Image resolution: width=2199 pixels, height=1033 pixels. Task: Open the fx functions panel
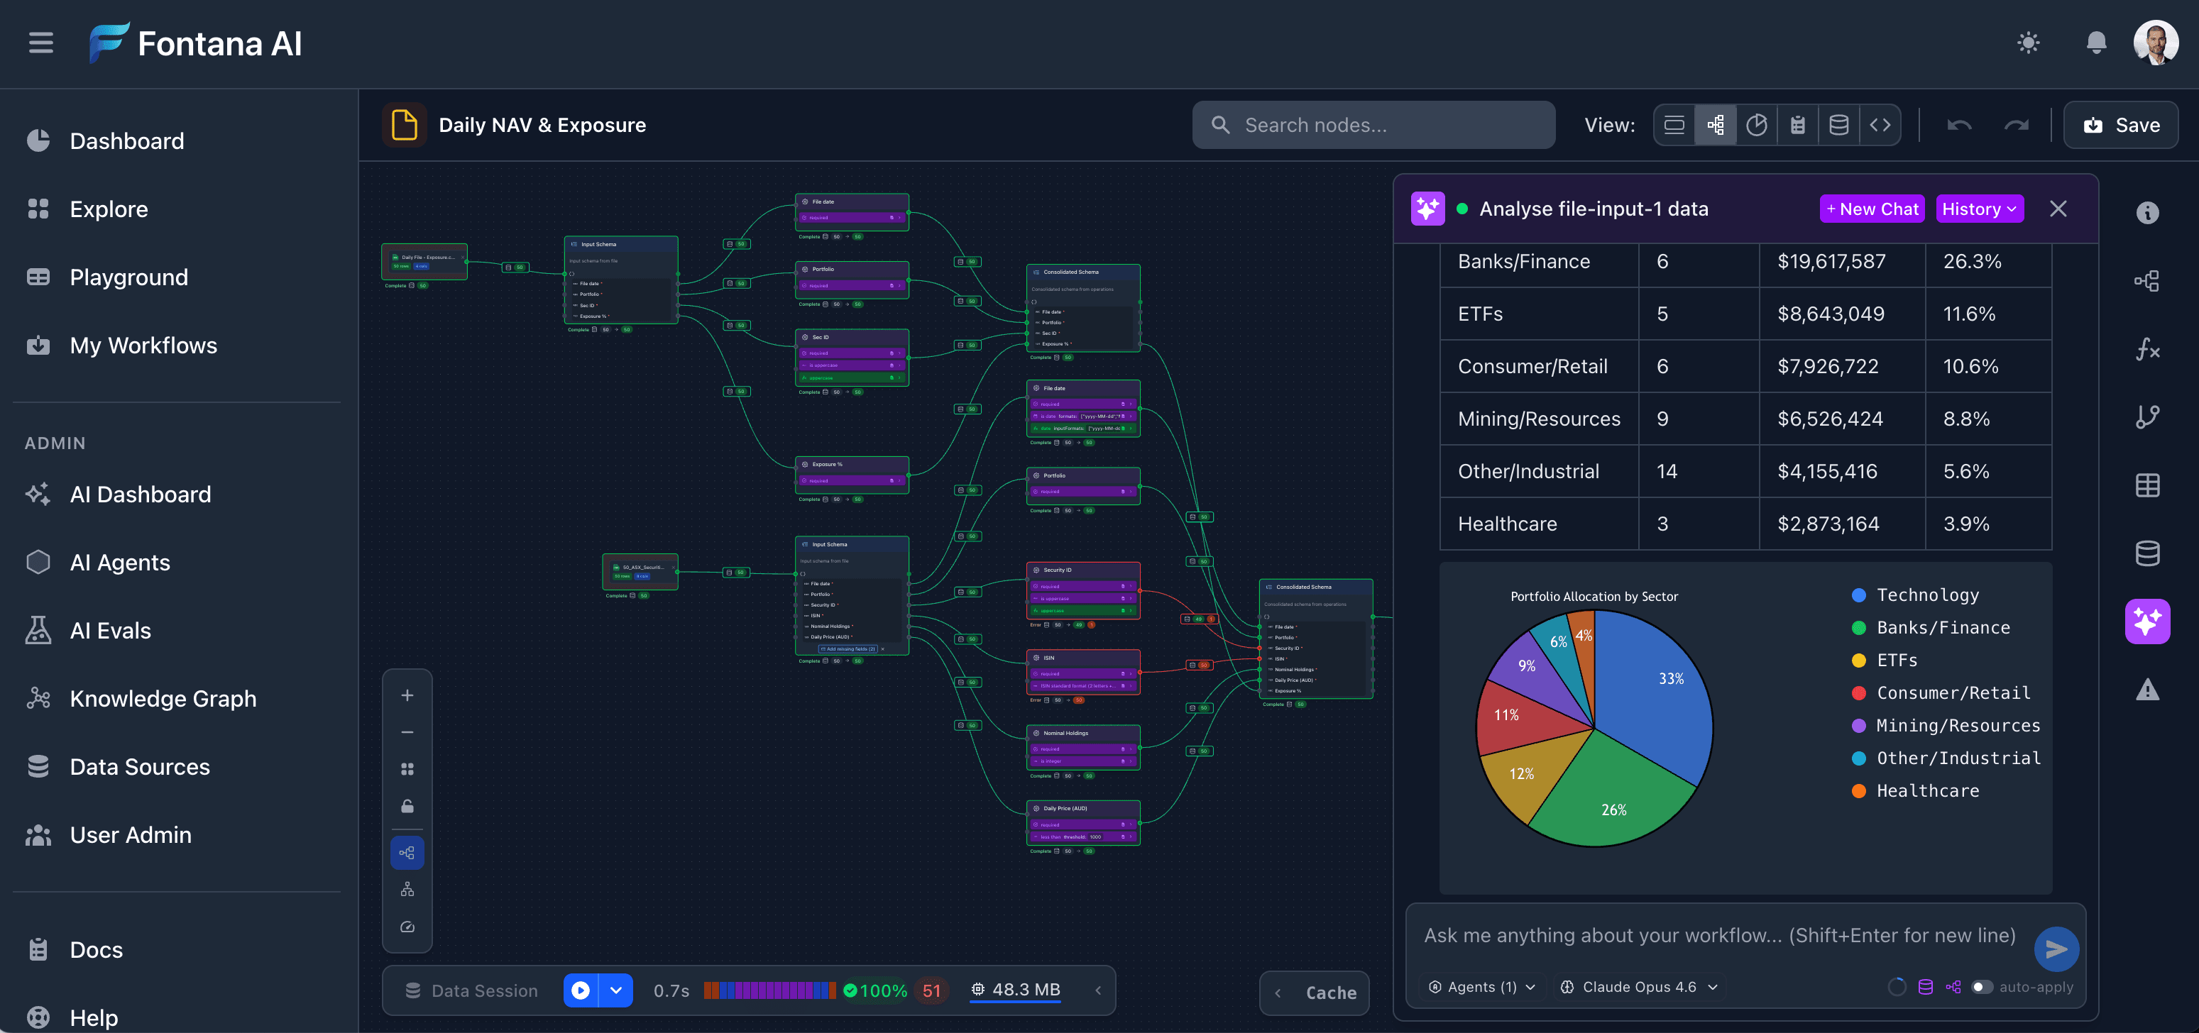tap(2147, 349)
